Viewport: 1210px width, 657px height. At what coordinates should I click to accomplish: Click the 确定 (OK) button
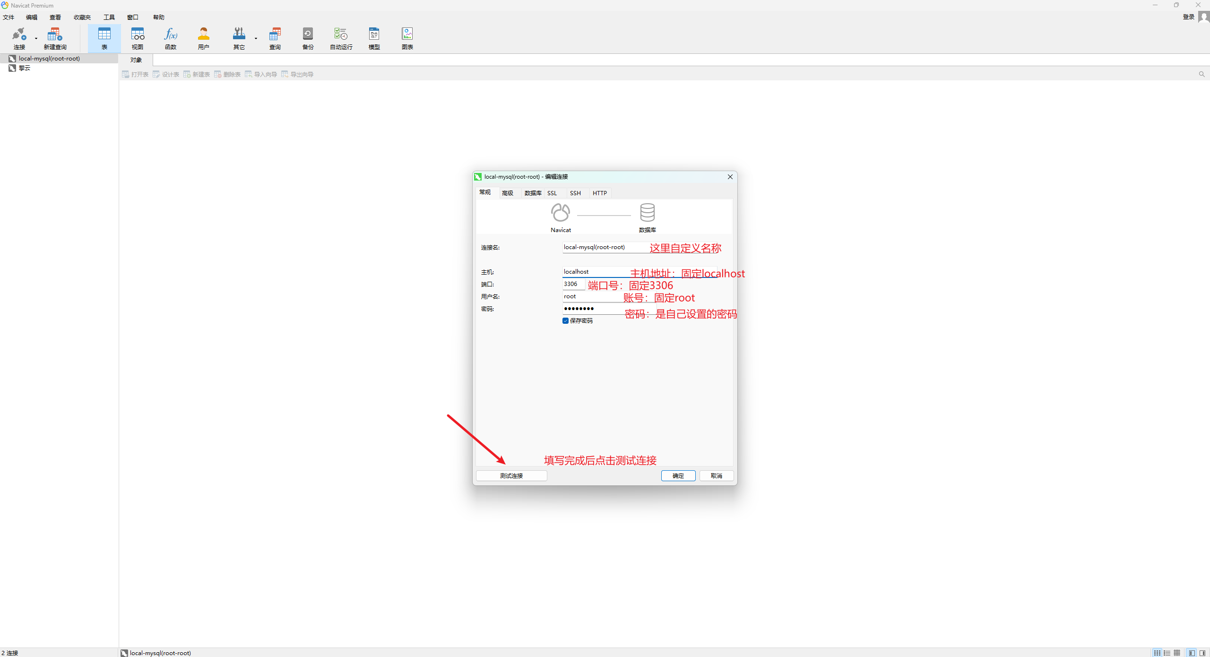(x=678, y=475)
